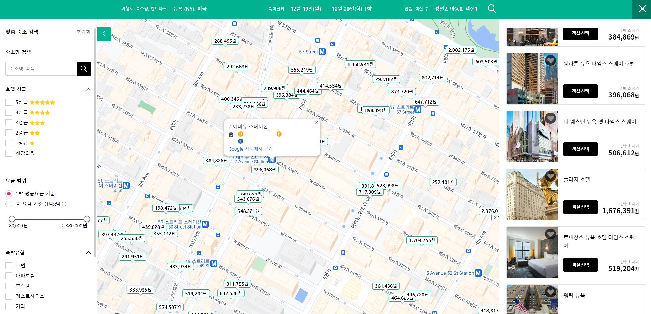This screenshot has width=651, height=314.
Task: Open the 플라자 호텔 thumbnail photo
Action: (x=532, y=194)
